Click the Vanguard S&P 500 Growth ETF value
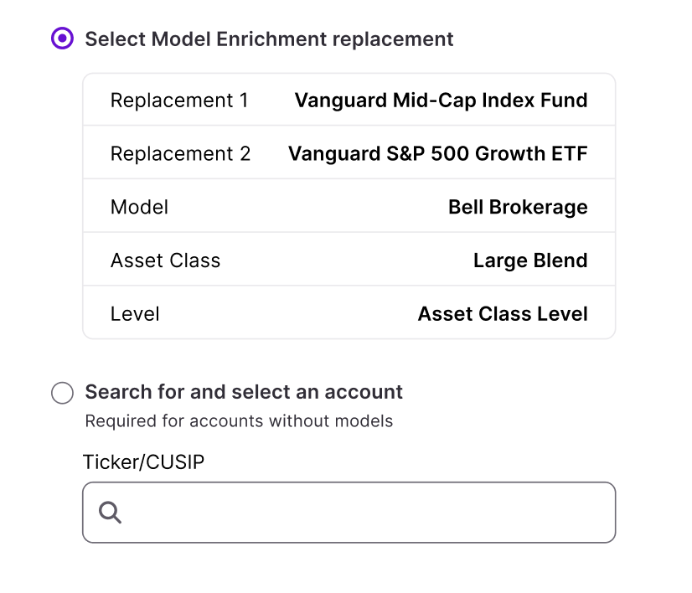 click(437, 154)
